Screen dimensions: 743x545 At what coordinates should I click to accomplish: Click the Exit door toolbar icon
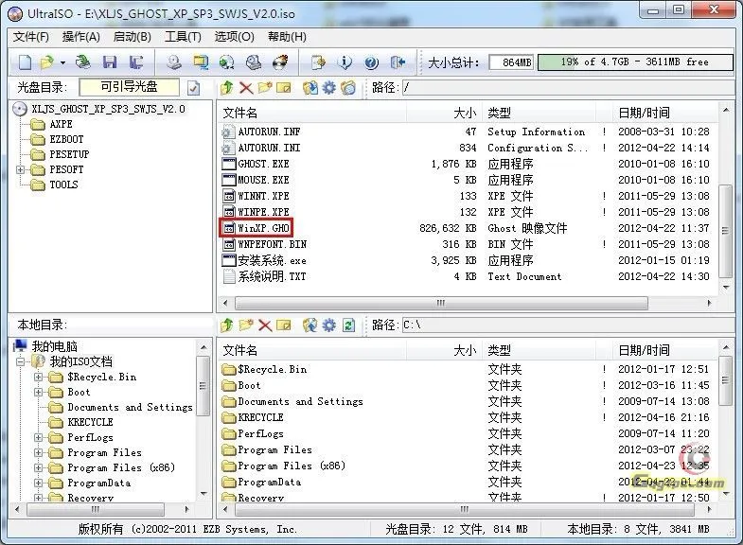(x=398, y=62)
